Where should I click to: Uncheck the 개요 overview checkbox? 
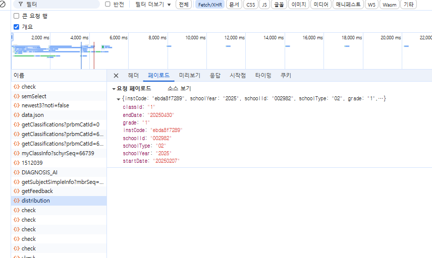pyautogui.click(x=17, y=27)
